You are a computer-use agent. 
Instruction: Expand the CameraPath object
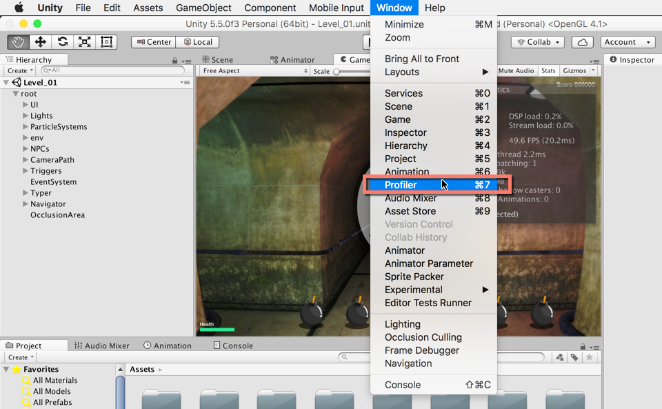[26, 159]
